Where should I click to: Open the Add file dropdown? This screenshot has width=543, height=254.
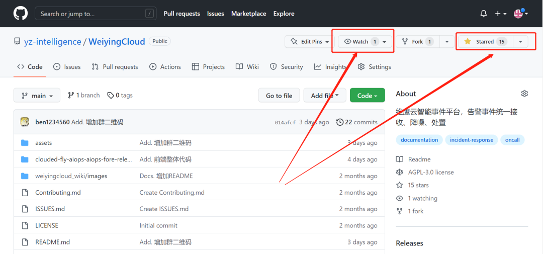pyautogui.click(x=325, y=95)
